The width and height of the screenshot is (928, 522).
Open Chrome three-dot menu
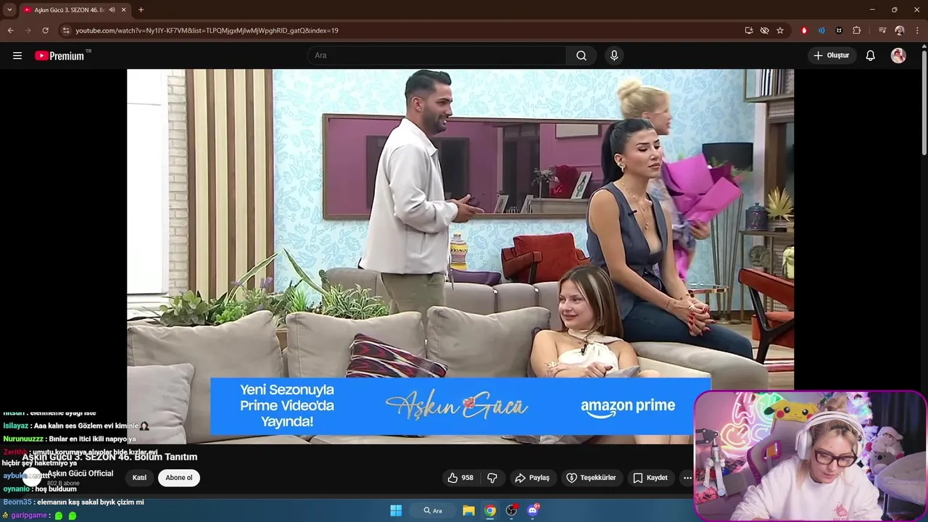916,30
